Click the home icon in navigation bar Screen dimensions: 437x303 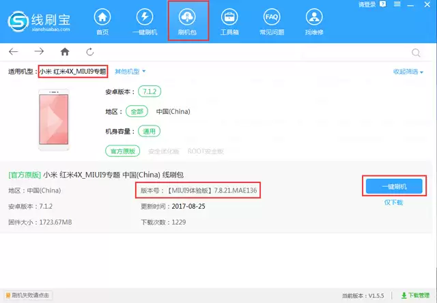[65, 51]
